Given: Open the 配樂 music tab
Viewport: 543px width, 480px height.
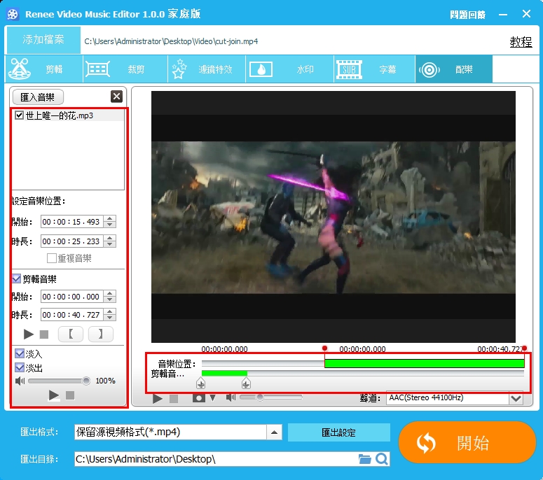Looking at the screenshot, I should pyautogui.click(x=453, y=69).
